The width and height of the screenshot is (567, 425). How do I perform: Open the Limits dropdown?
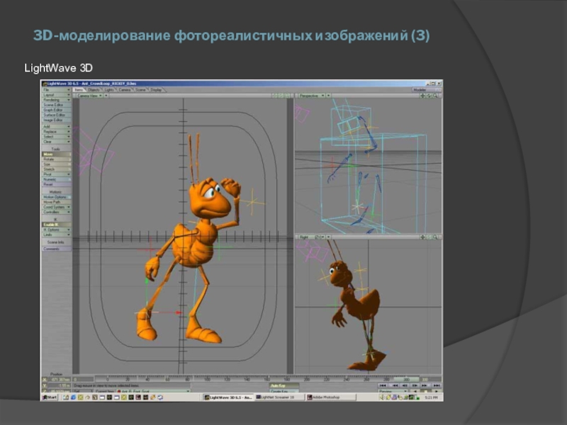coord(57,234)
